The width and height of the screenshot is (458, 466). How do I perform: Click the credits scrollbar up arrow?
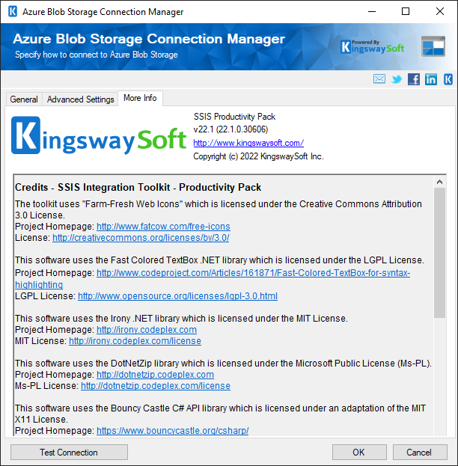coord(439,182)
